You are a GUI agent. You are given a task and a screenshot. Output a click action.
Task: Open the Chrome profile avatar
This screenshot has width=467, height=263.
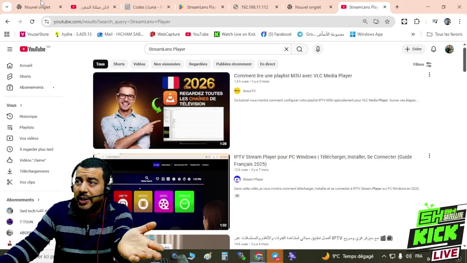point(447,22)
